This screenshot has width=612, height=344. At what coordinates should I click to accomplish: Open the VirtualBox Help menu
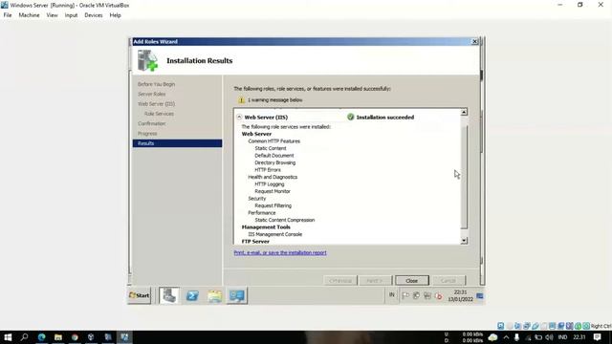point(115,15)
